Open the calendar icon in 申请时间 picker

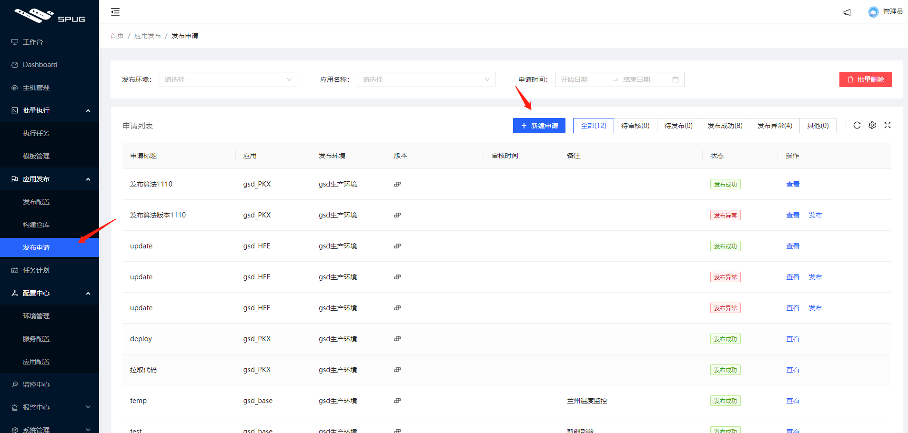pyautogui.click(x=676, y=79)
